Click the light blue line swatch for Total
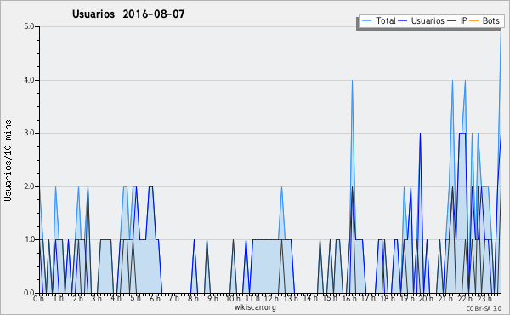This screenshot has width=510, height=315. (366, 21)
